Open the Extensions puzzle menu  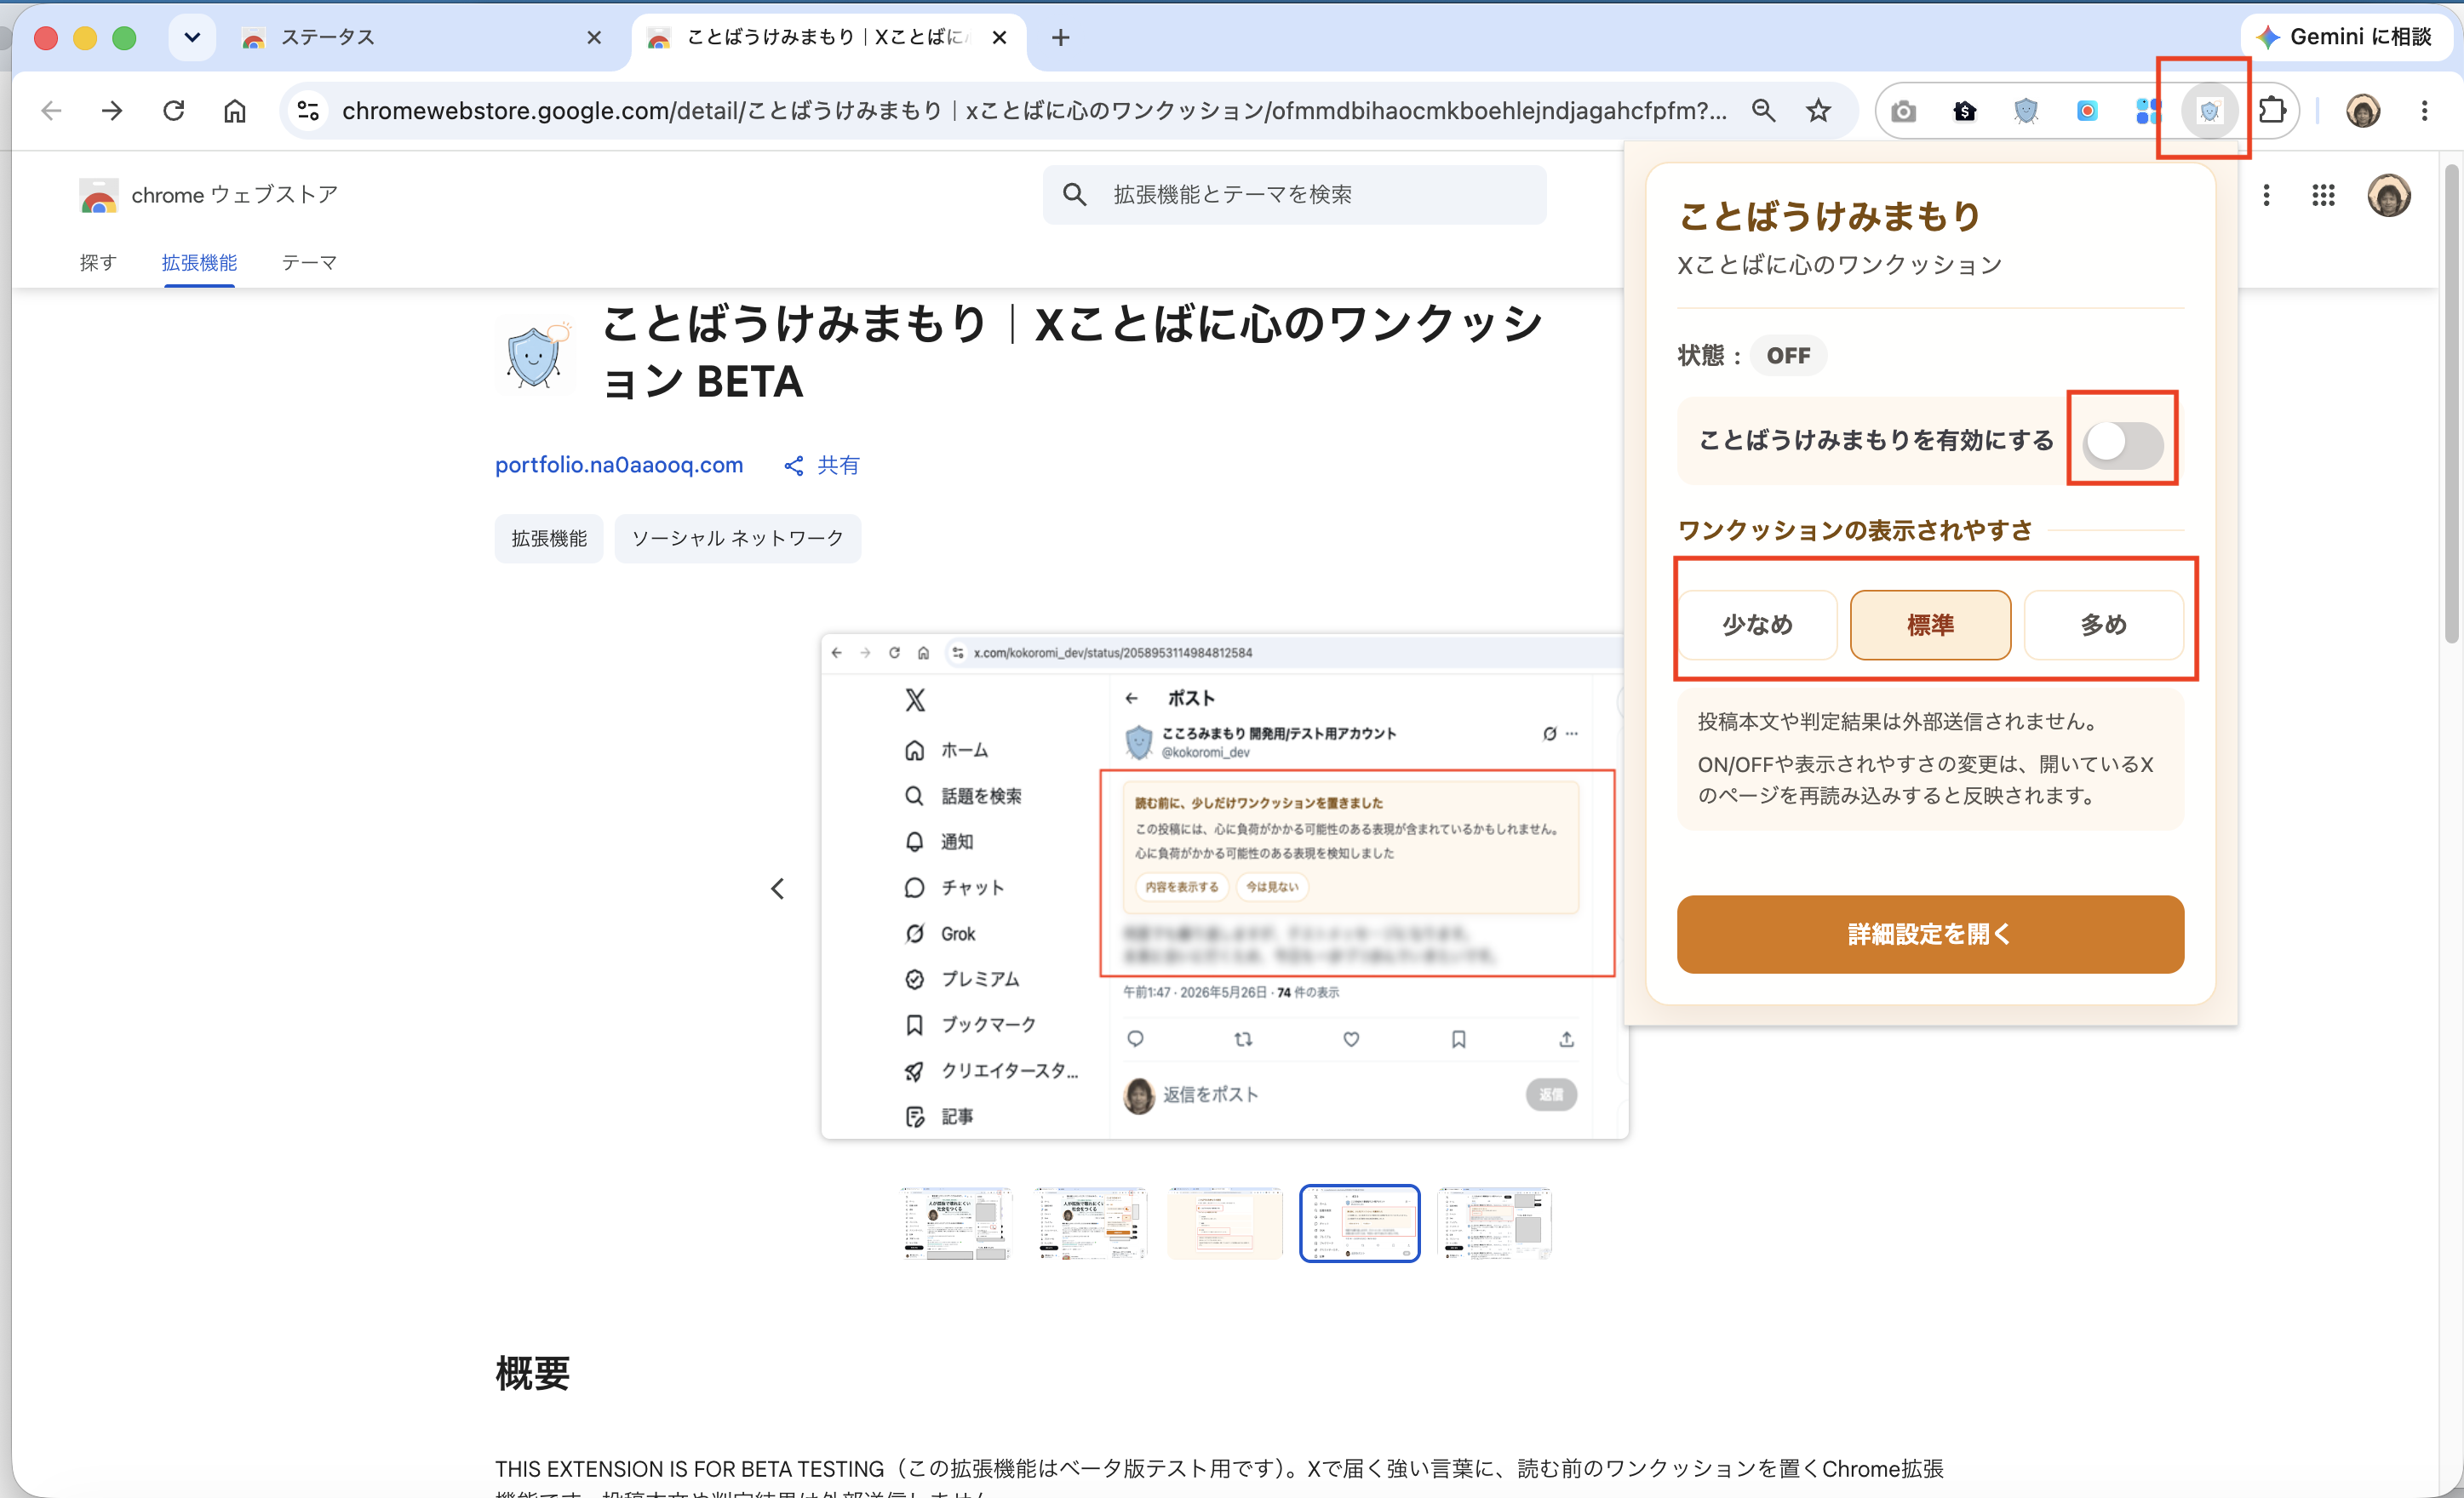click(x=2272, y=110)
